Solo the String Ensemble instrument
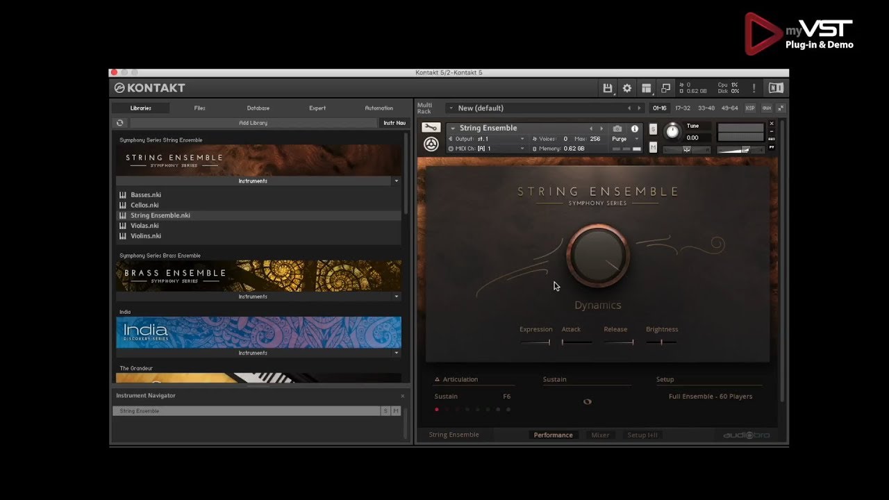Image resolution: width=889 pixels, height=500 pixels. click(653, 129)
